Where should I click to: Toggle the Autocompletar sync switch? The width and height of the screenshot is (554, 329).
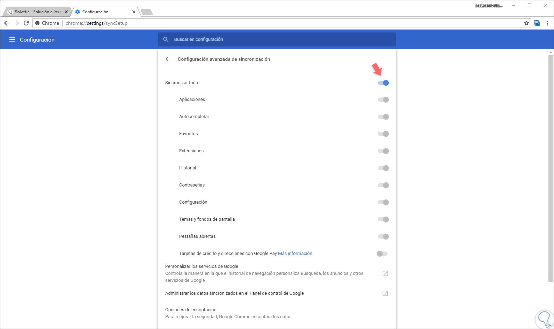pos(383,117)
